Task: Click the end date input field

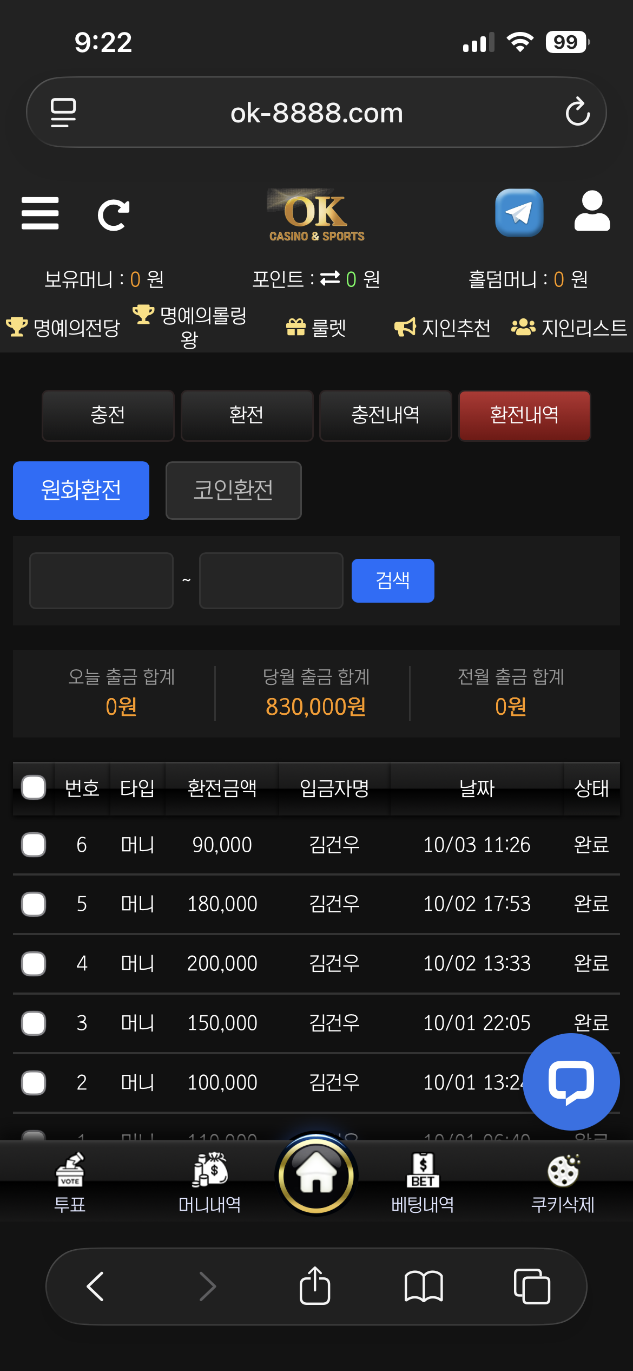Action: click(x=271, y=580)
